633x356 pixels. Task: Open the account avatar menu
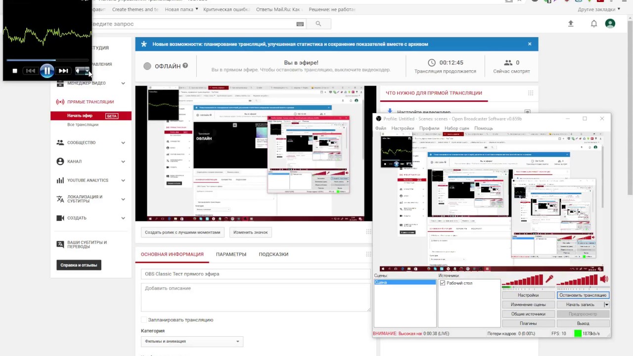[610, 24]
